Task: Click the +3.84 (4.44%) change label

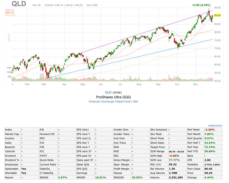Action: click(201, 5)
